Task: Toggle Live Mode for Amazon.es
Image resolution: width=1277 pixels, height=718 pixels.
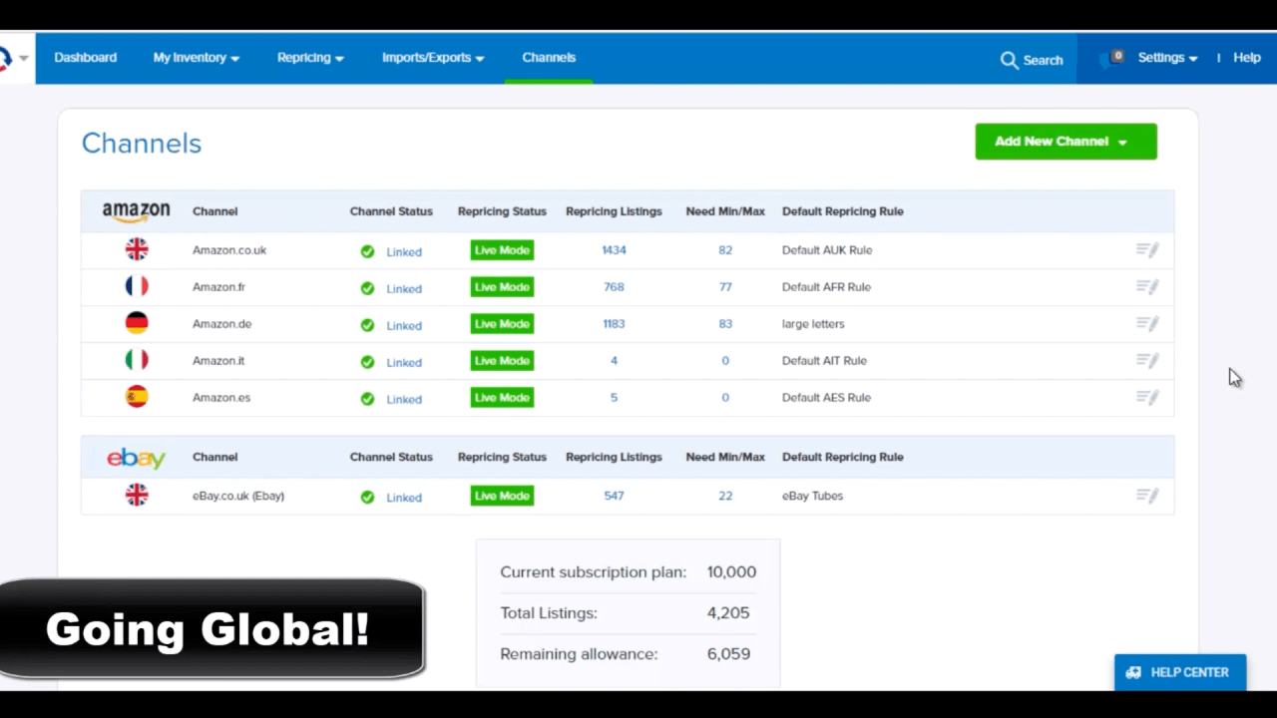Action: [502, 398]
